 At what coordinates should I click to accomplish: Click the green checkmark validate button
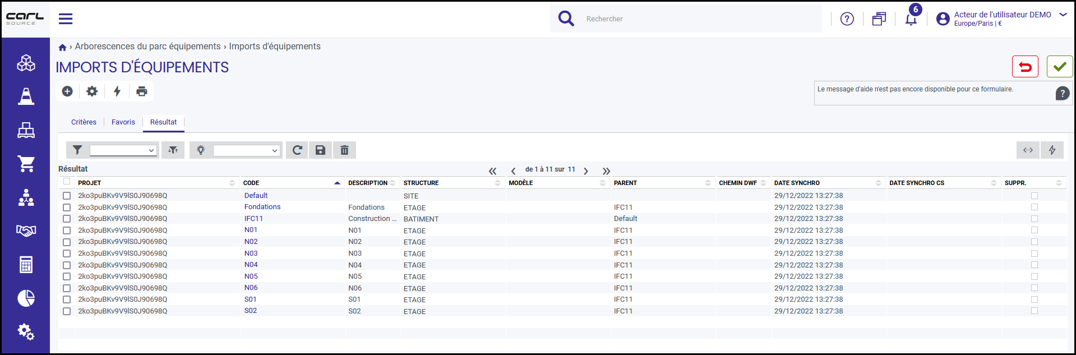[1059, 67]
